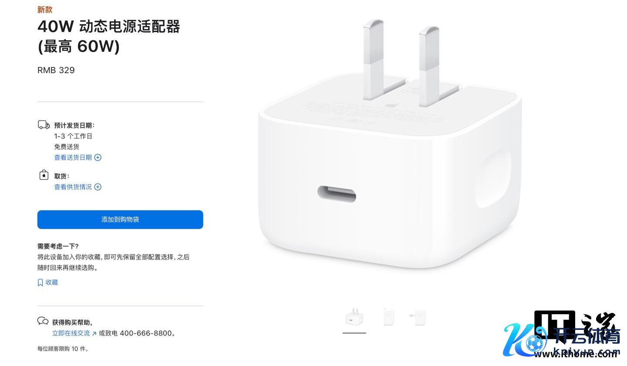
Task: Click the arrow icon after 立即在线交流
Action: (x=94, y=334)
